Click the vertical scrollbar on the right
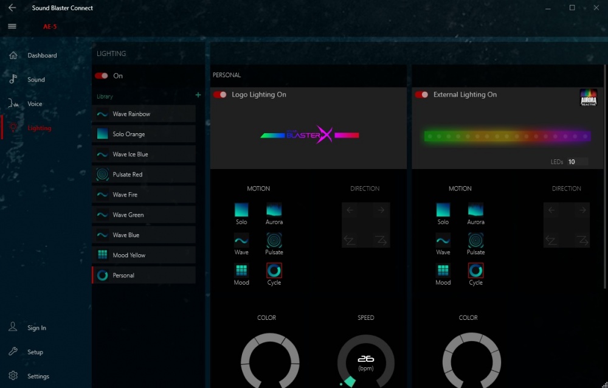The height and width of the screenshot is (388, 608). 606,176
